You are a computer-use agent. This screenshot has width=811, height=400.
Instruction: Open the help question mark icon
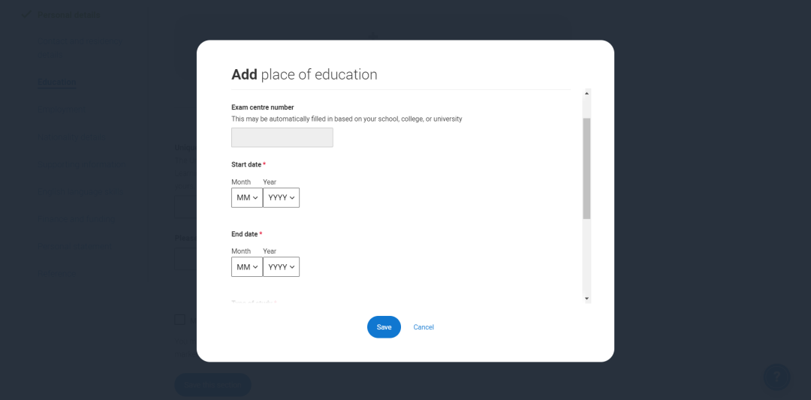(776, 377)
